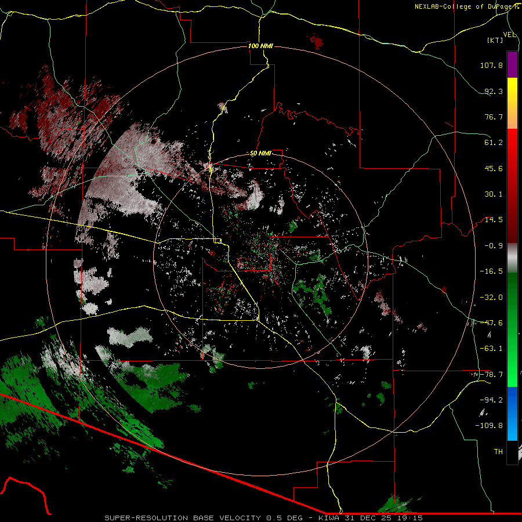522x522 pixels.
Task: Click the VEL legend heading
Action: click(510, 35)
